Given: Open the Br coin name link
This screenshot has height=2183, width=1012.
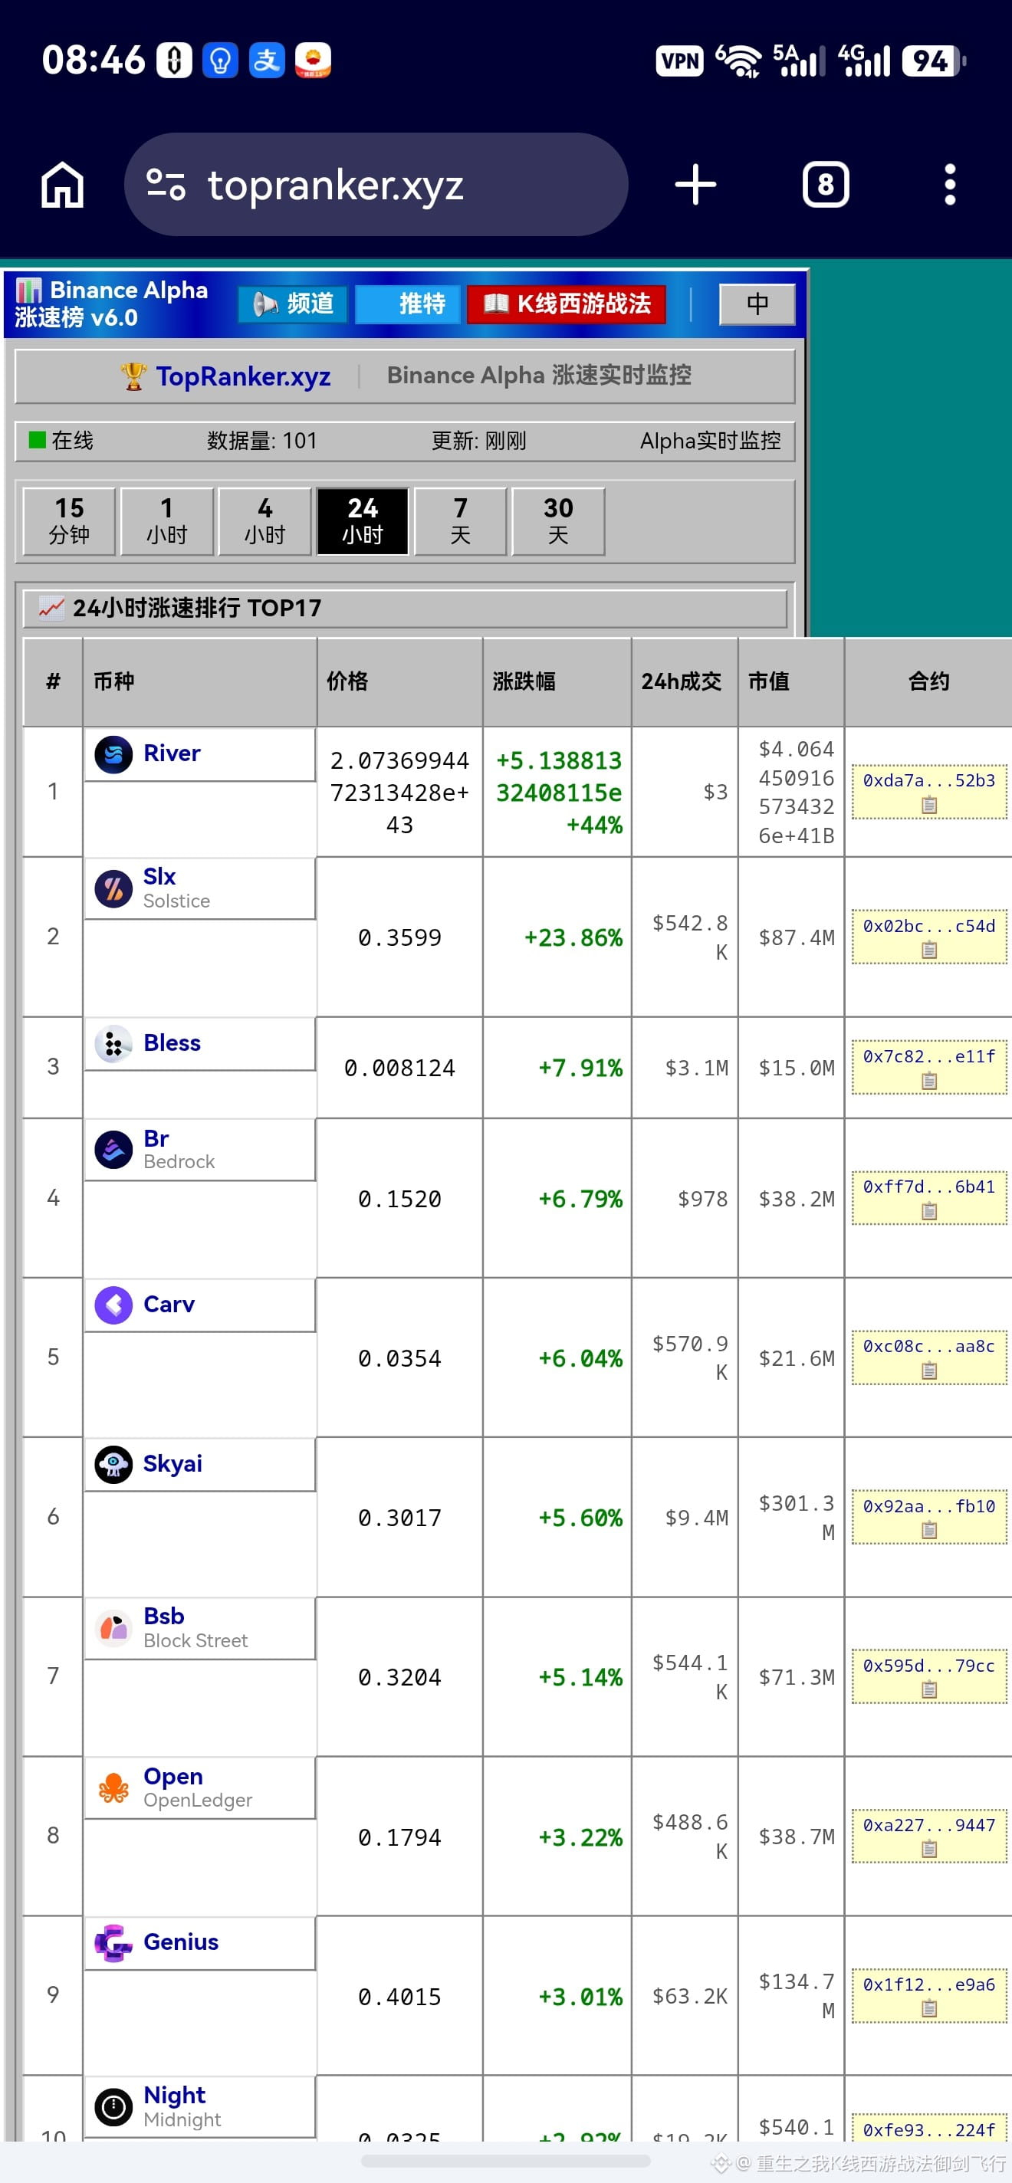Looking at the screenshot, I should [156, 1138].
